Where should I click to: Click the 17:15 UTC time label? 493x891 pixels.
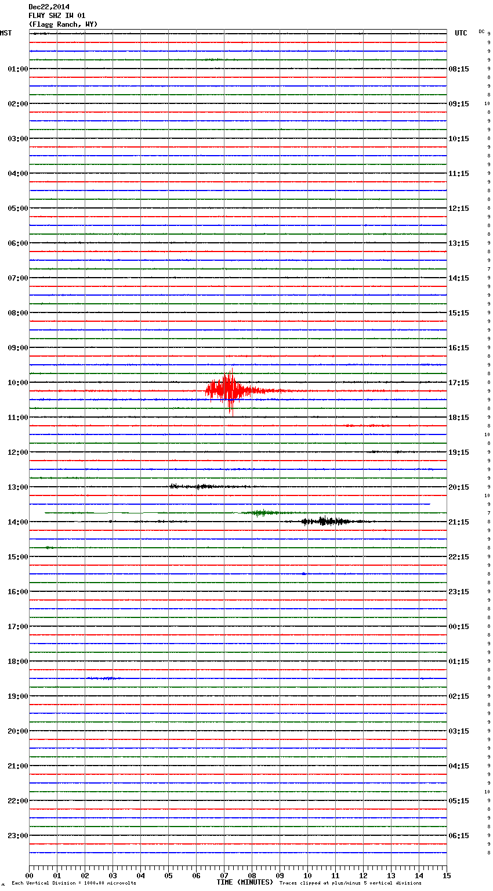tap(459, 383)
